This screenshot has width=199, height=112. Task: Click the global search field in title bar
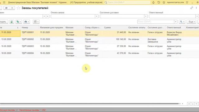(x=128, y=2)
